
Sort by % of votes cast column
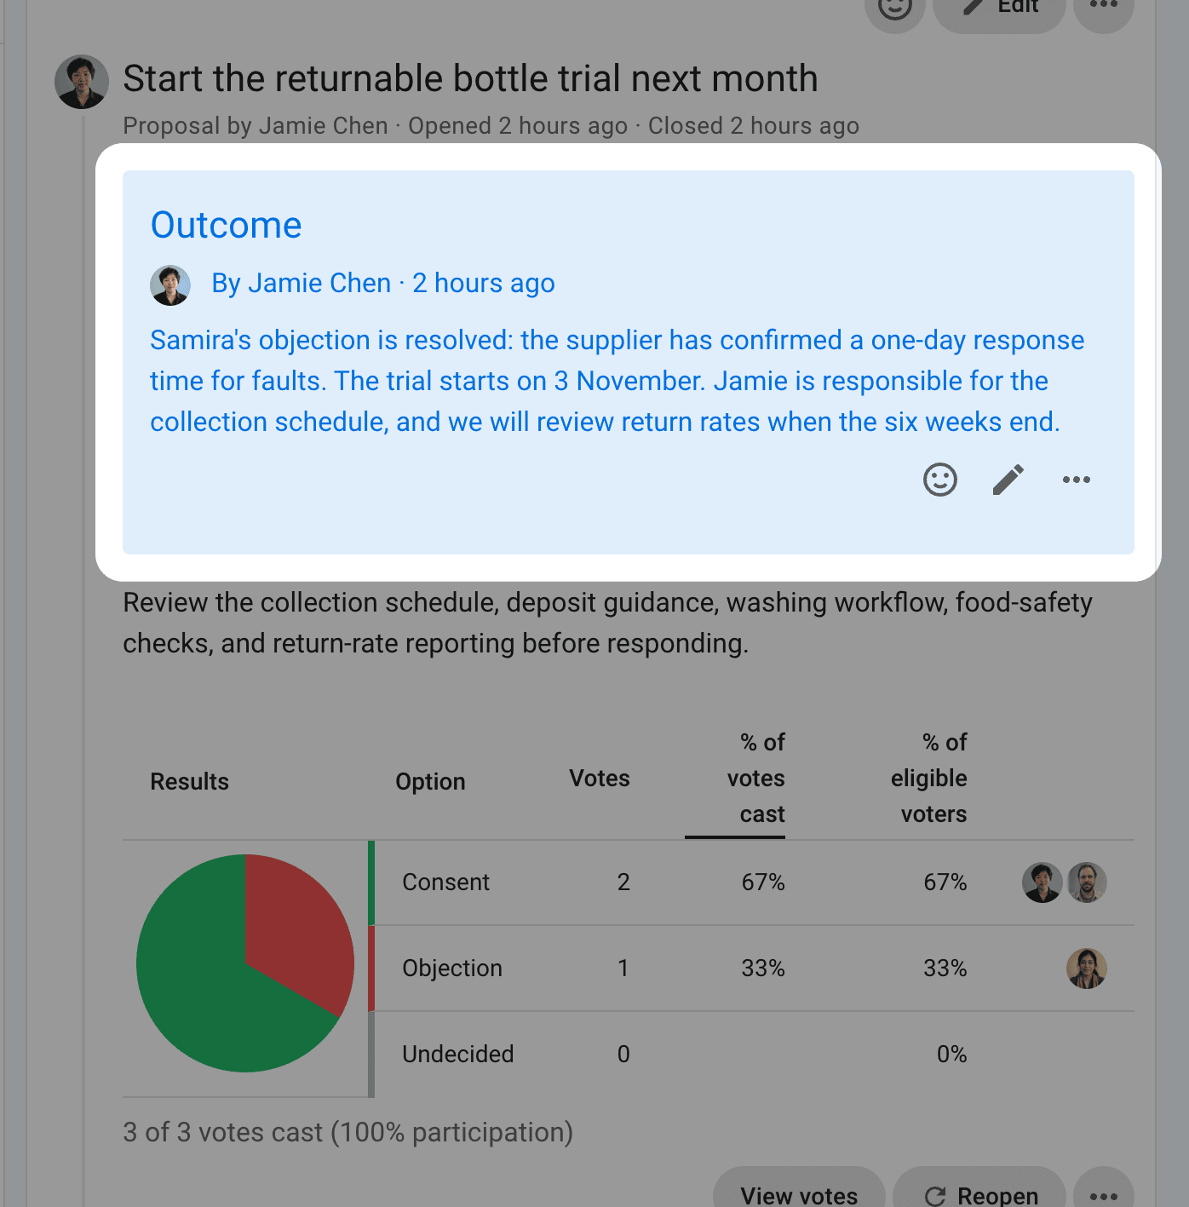[755, 779]
